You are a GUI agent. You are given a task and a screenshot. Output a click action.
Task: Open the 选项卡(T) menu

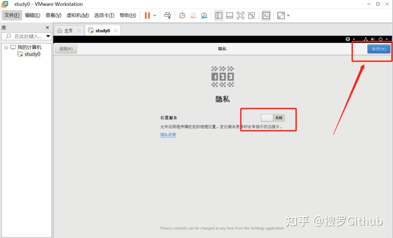(104, 15)
